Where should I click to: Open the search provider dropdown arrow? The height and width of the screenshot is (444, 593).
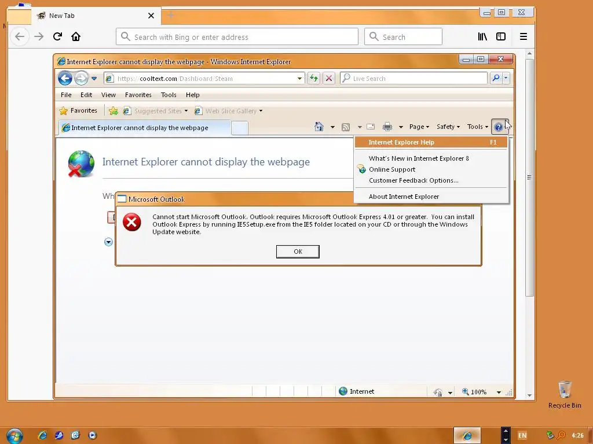pos(506,78)
